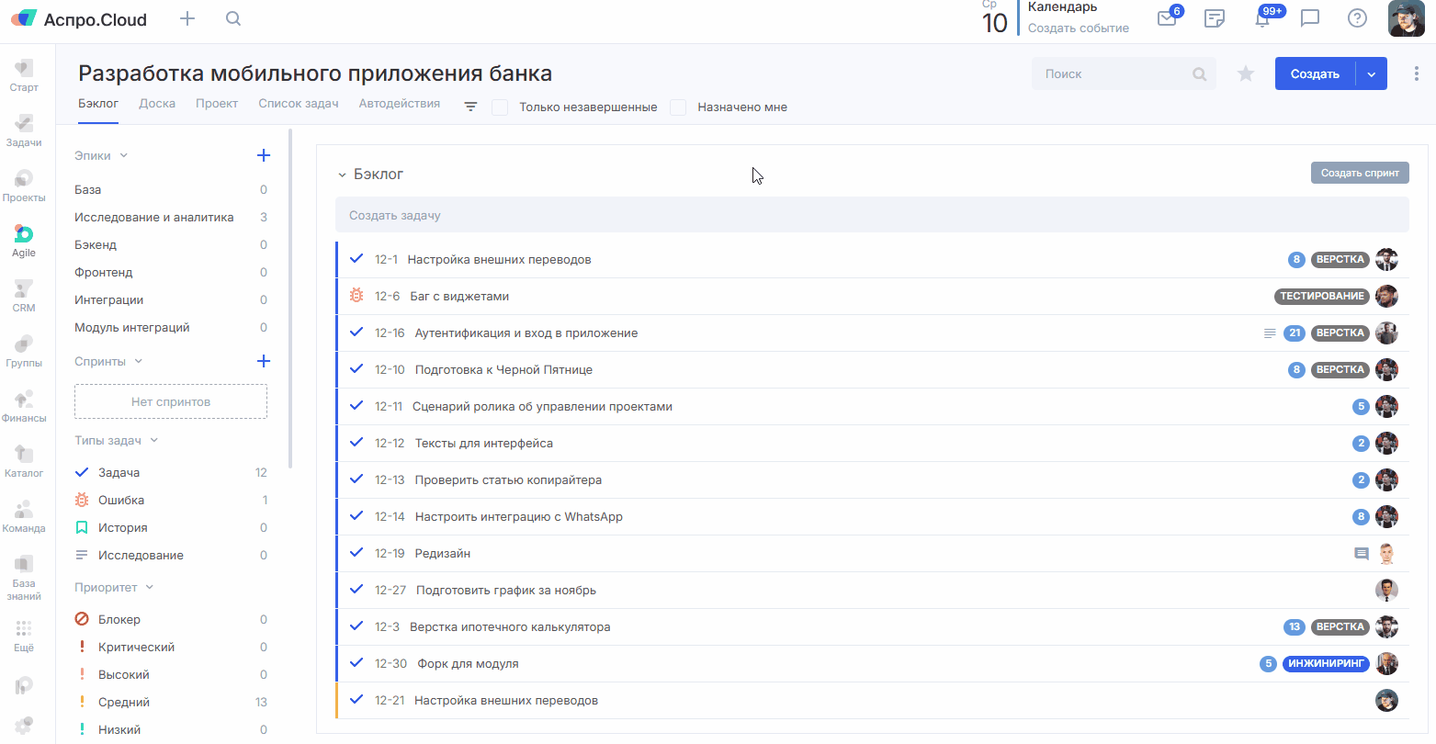
Task: Open CRM in the left sidebar
Action: click(24, 296)
